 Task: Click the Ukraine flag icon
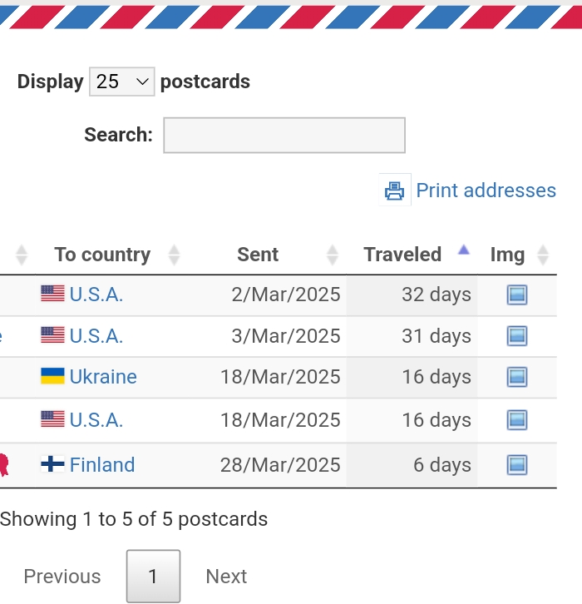point(52,376)
